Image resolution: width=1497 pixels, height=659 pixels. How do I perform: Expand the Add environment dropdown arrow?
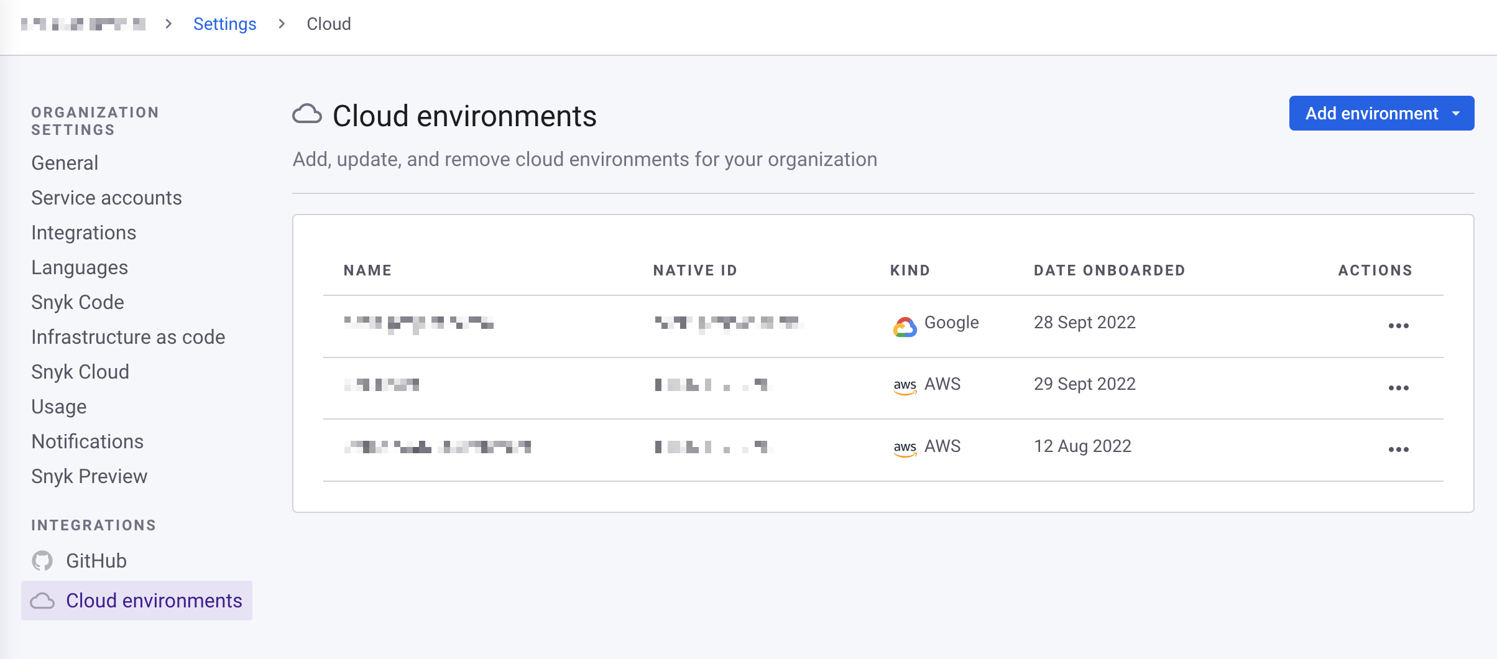point(1456,114)
